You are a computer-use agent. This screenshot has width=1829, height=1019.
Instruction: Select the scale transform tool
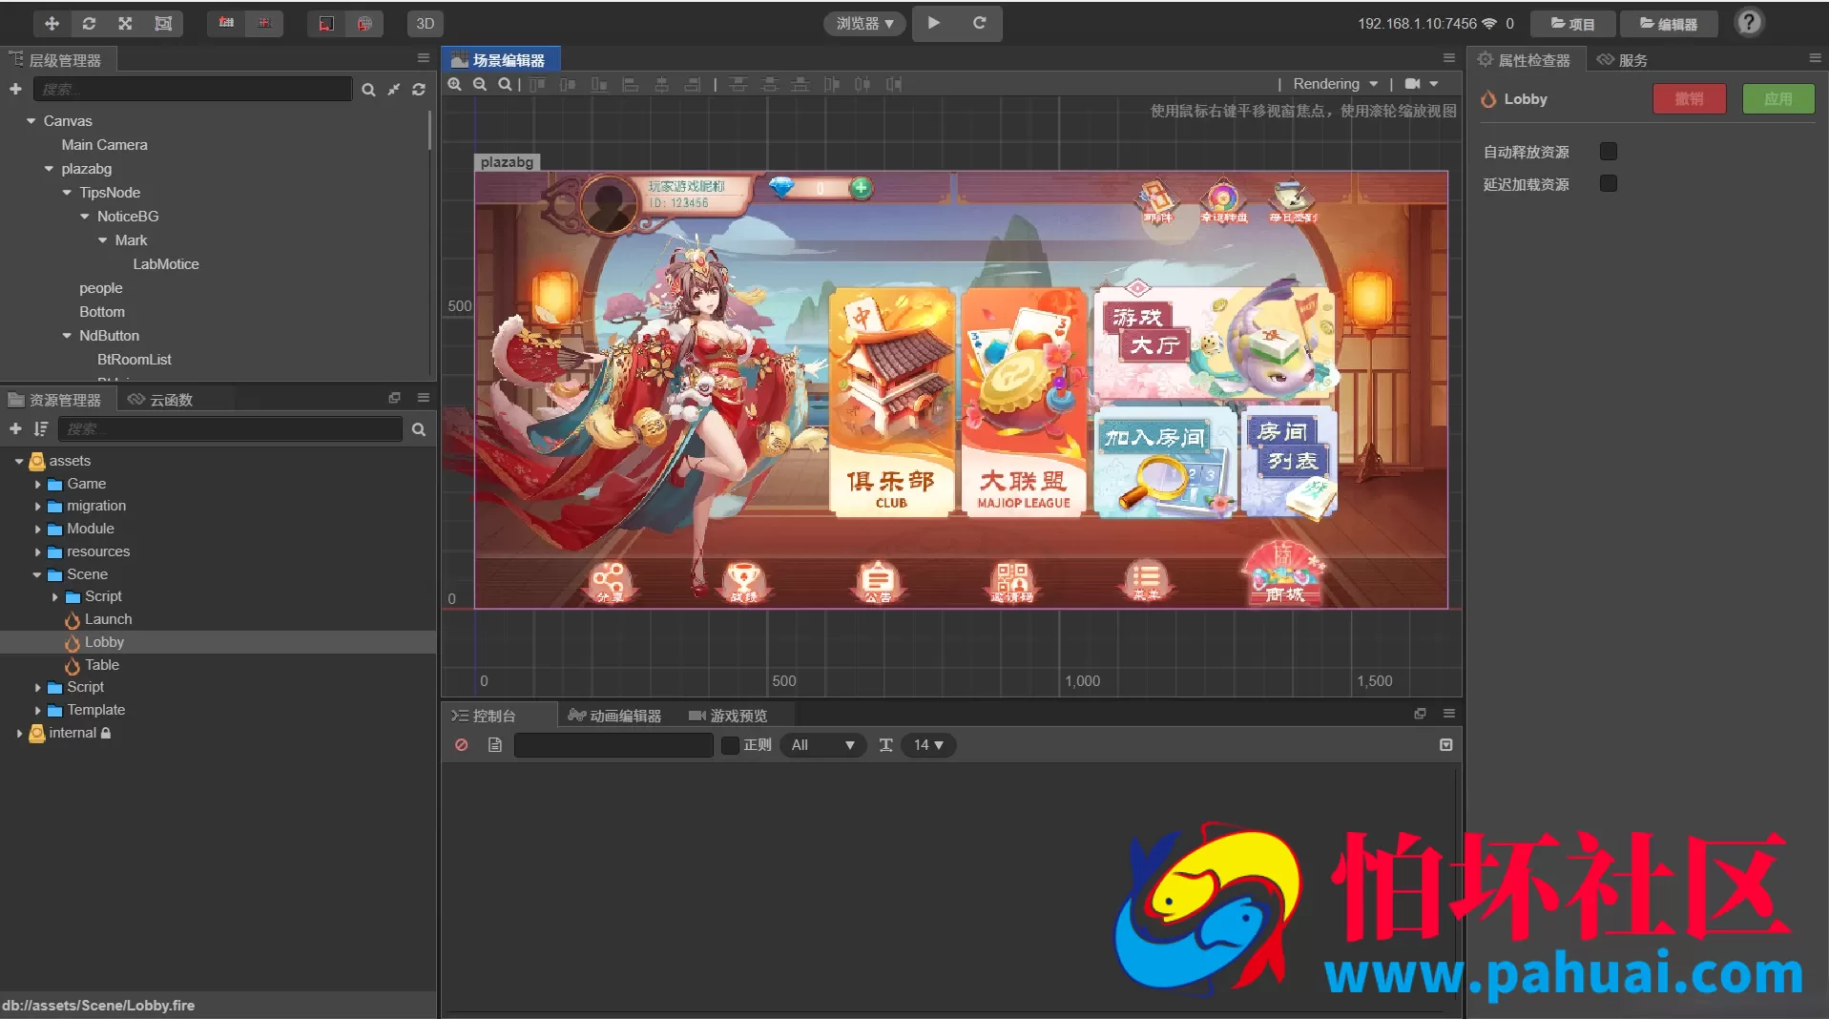(125, 23)
